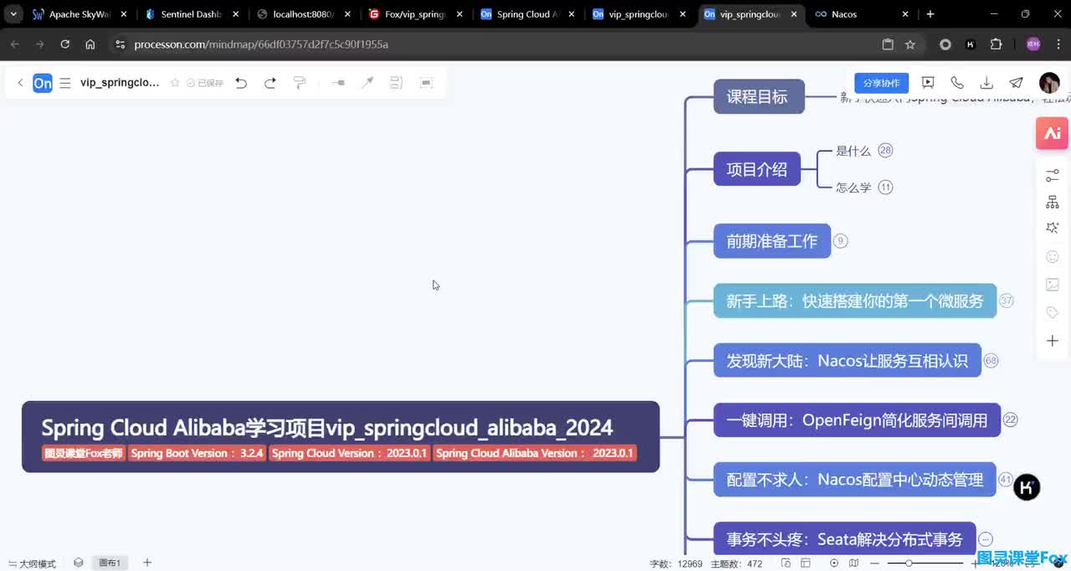Image resolution: width=1071 pixels, height=571 pixels.
Task: Select the 画布1 canvas tab
Action: point(110,563)
